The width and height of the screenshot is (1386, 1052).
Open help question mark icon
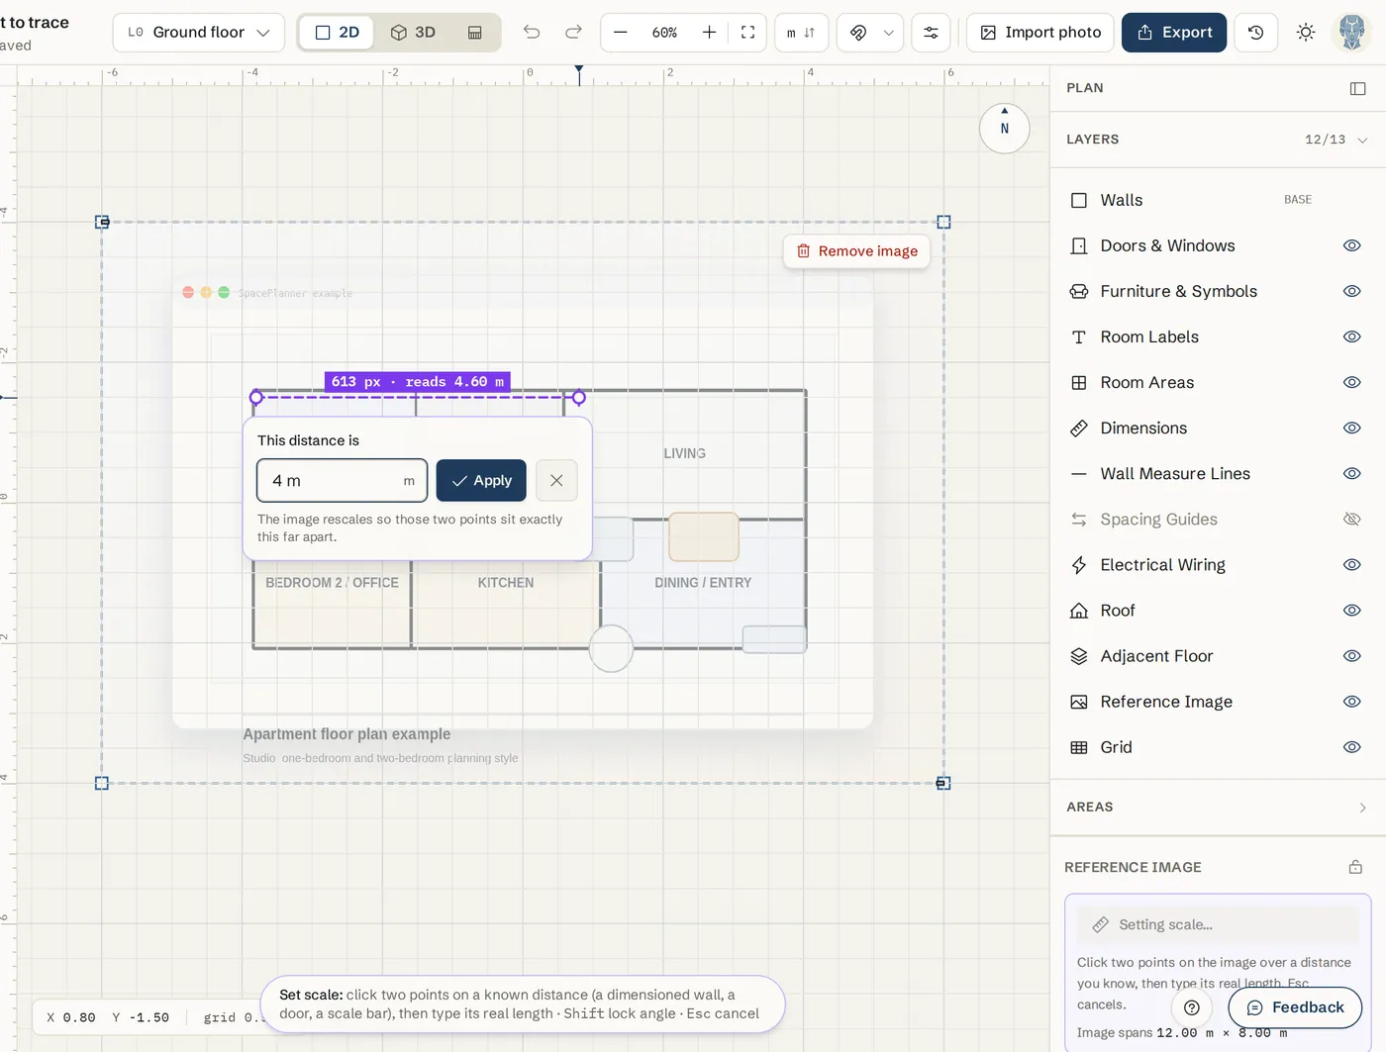(1192, 1007)
